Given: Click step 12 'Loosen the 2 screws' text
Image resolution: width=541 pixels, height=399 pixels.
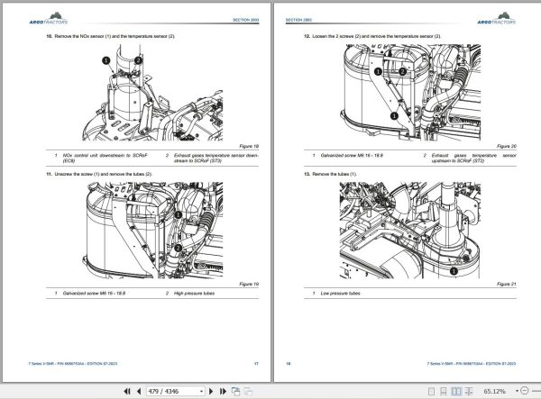Looking at the screenshot, I should pos(372,36).
